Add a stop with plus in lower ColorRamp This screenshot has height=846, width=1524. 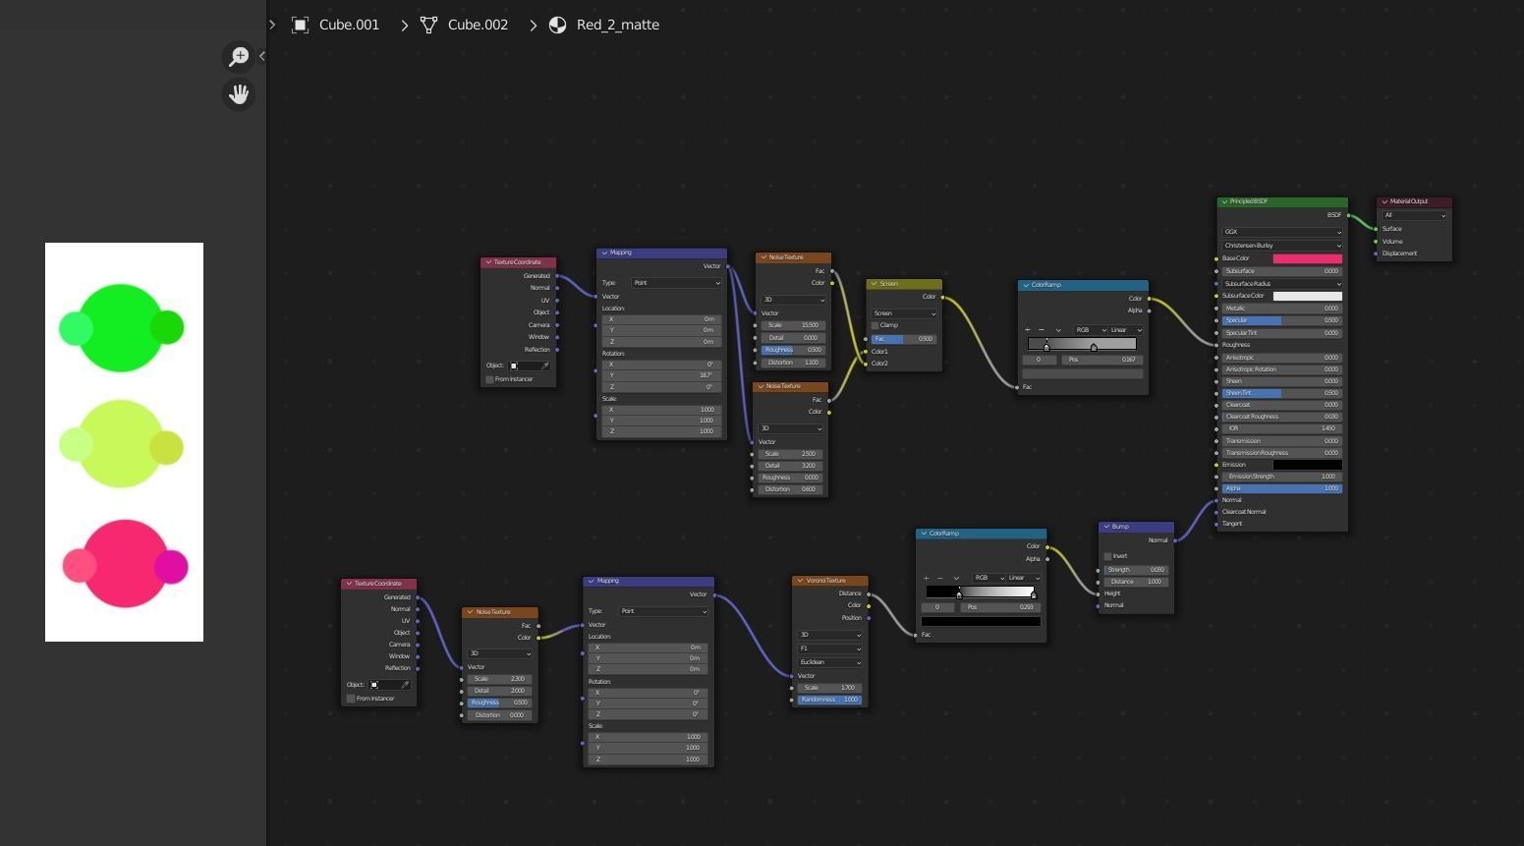point(926,578)
